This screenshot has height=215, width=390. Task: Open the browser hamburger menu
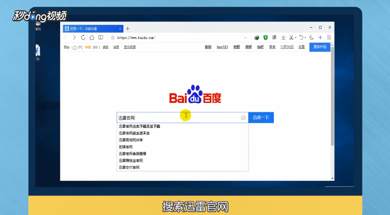329,37
